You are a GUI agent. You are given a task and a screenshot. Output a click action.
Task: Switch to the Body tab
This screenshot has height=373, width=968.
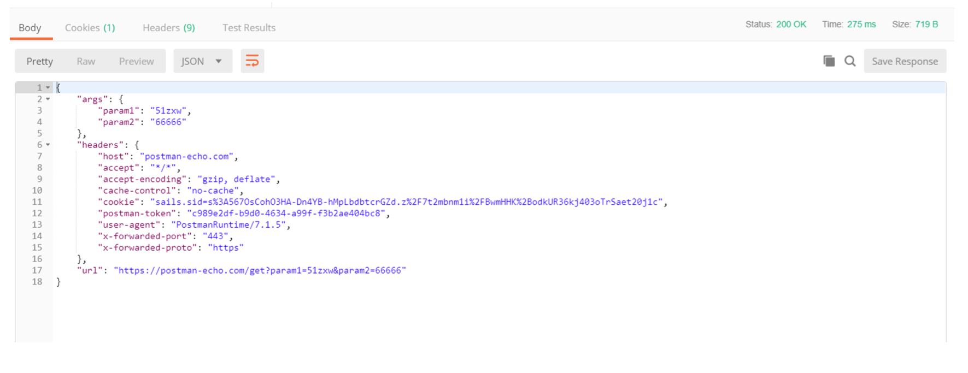30,28
